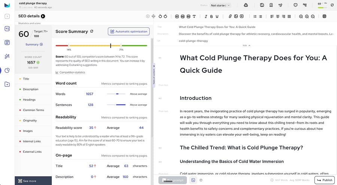337x185 pixels.
Task: Insert a table with the grid icon
Action: pos(324,17)
